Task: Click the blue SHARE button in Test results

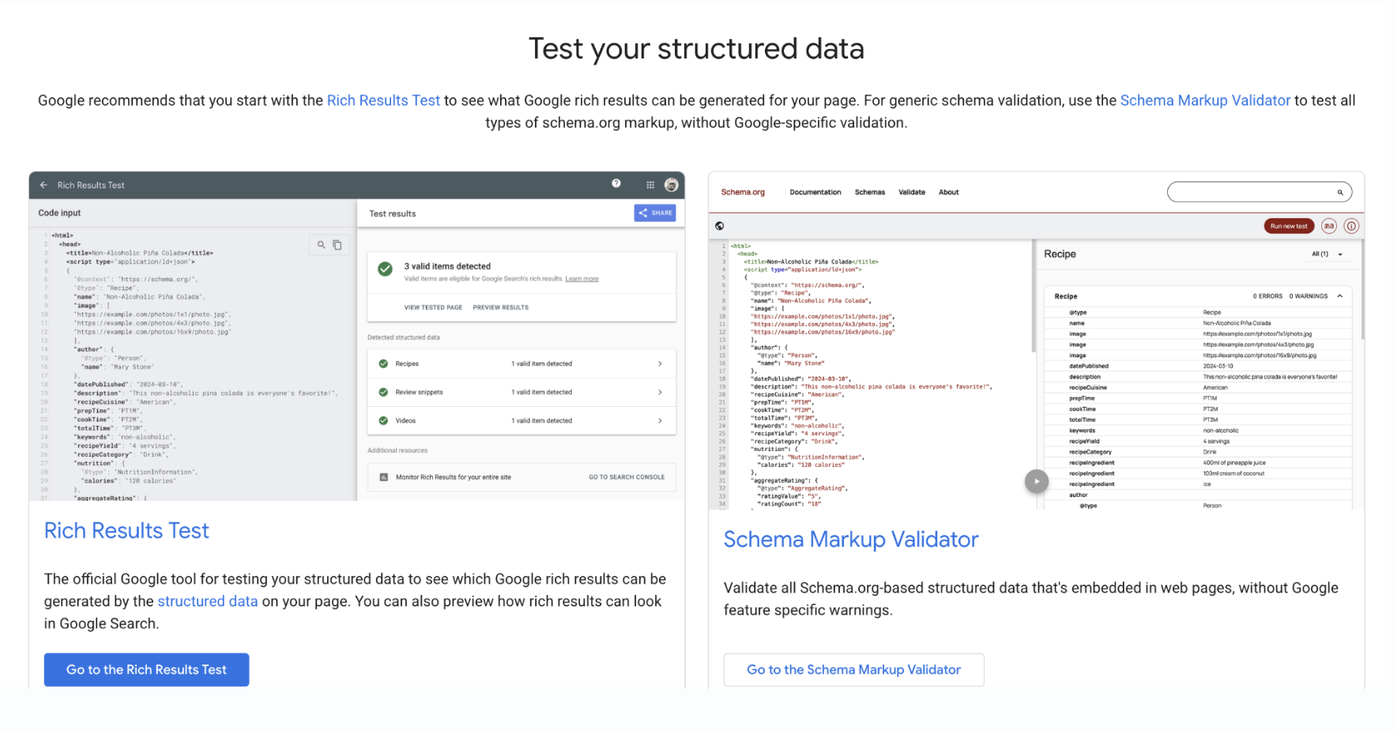Action: (x=655, y=213)
